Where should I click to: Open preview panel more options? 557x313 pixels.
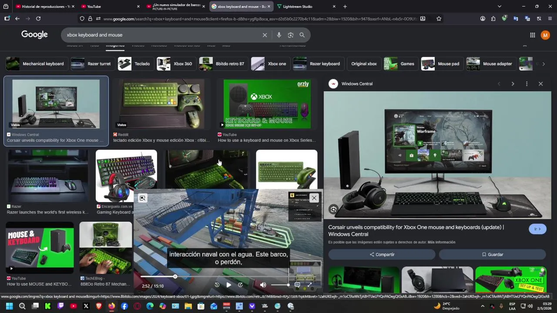point(527,84)
